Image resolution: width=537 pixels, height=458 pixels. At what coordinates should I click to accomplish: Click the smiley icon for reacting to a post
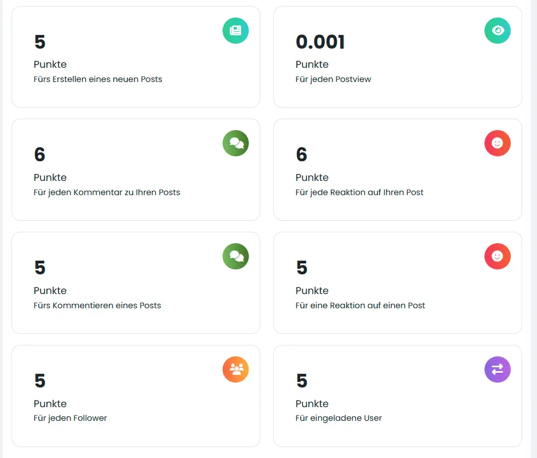[498, 256]
